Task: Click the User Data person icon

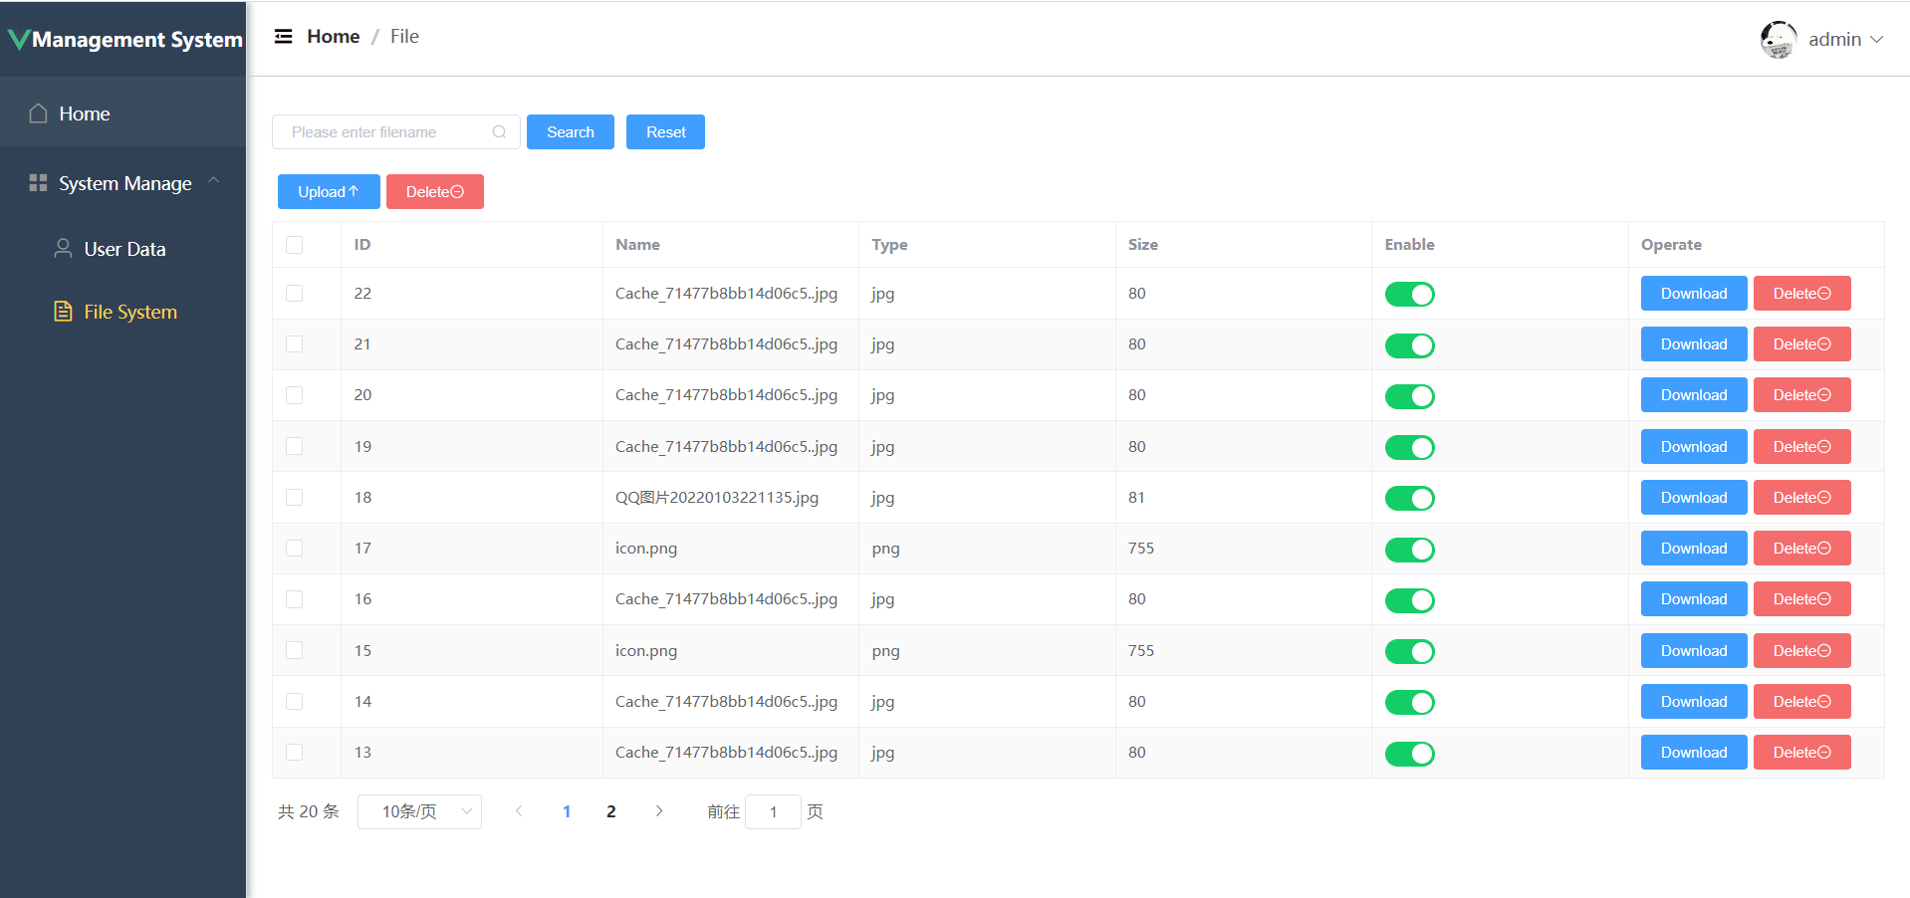Action: tap(63, 249)
